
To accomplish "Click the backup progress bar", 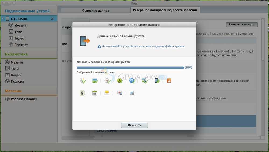I will click(130, 68).
